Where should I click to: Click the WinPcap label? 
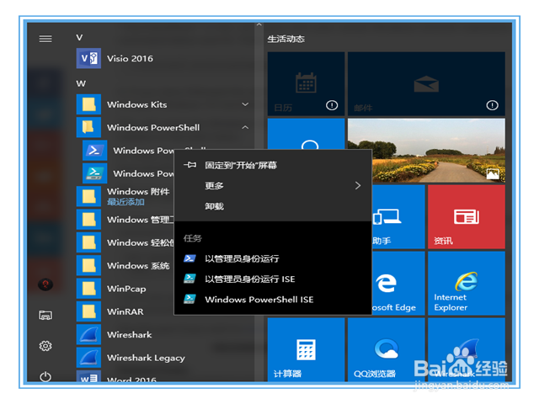click(x=126, y=289)
